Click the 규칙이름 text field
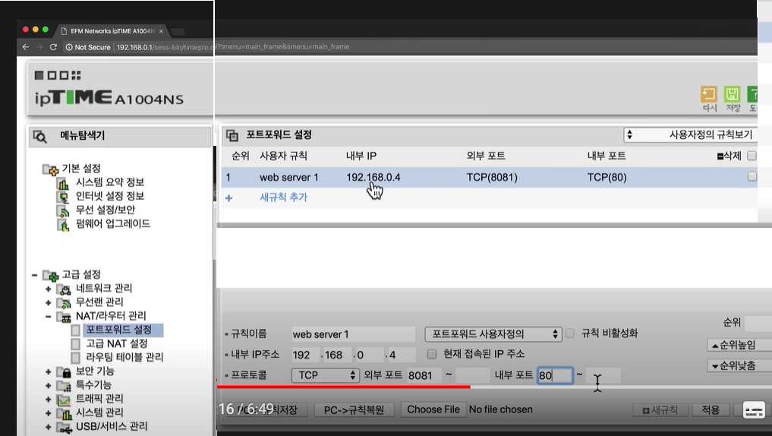Image resolution: width=772 pixels, height=436 pixels. click(352, 334)
